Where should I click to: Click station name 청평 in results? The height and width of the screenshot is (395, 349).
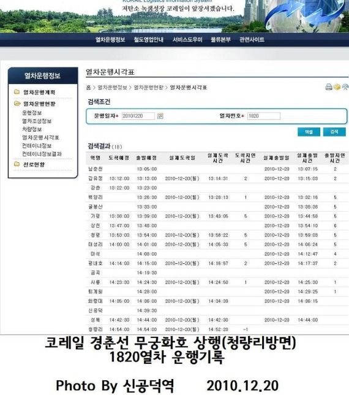click(x=96, y=235)
